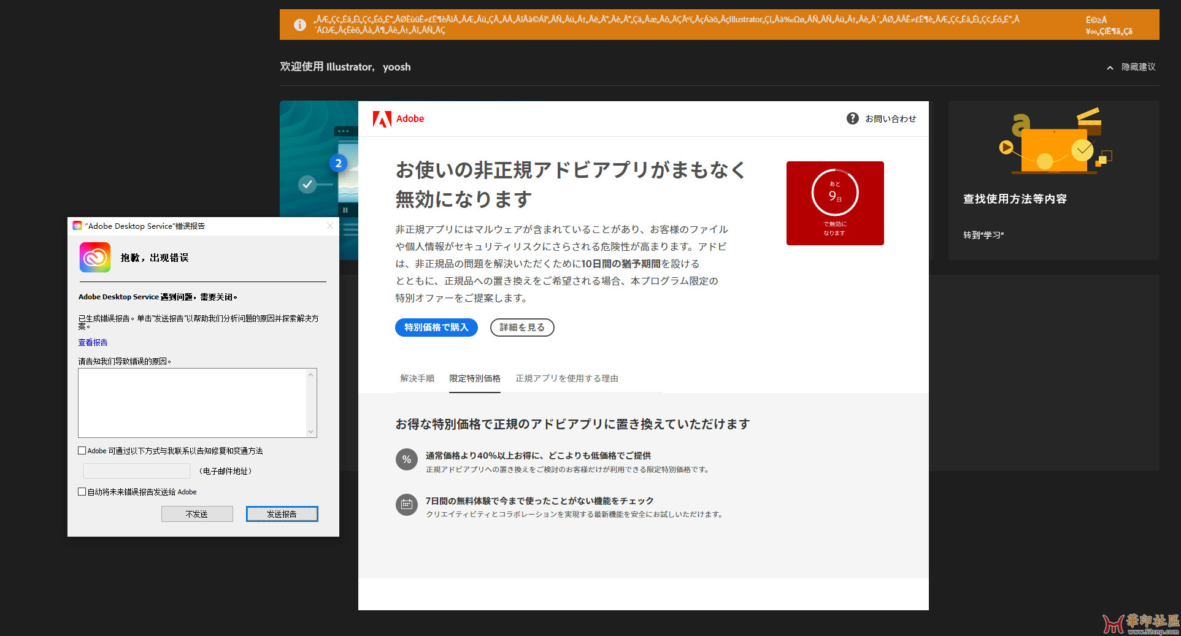Viewport: 1181px width, 636px height.
Task: Click the percent discount icon
Action: coord(406,459)
